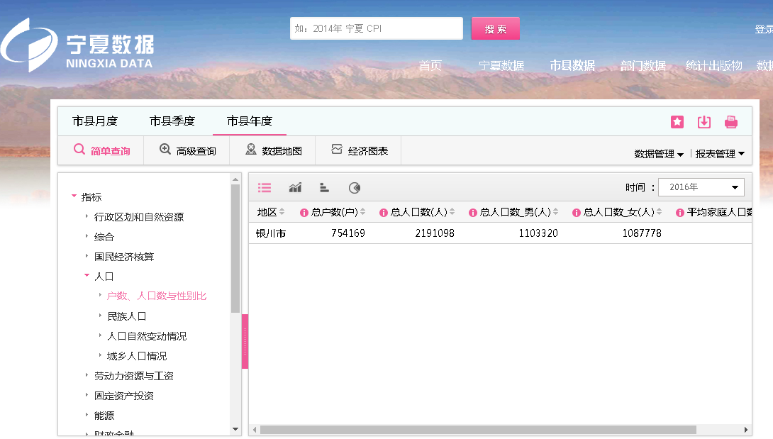Switch to list table view icon
Viewport: 773px width, 439px height.
[265, 187]
